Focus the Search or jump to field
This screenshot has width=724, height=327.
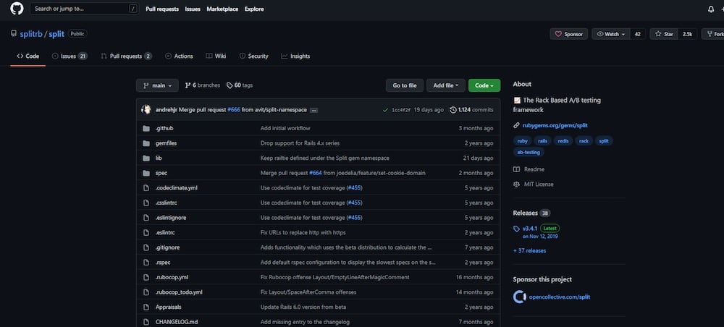point(80,9)
